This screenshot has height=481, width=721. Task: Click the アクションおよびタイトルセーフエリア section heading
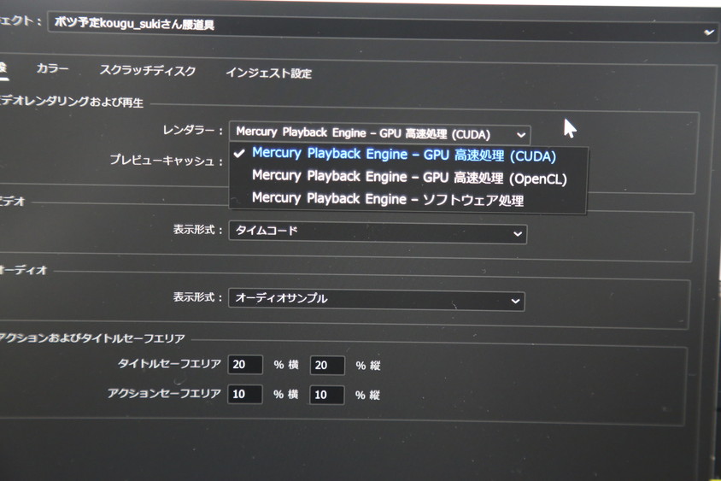(x=92, y=338)
